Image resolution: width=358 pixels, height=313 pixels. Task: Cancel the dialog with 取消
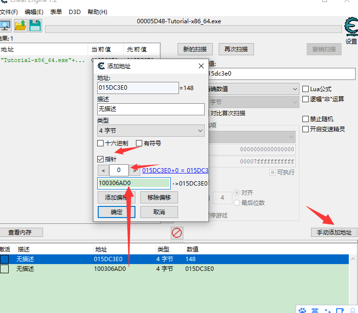pos(159,212)
